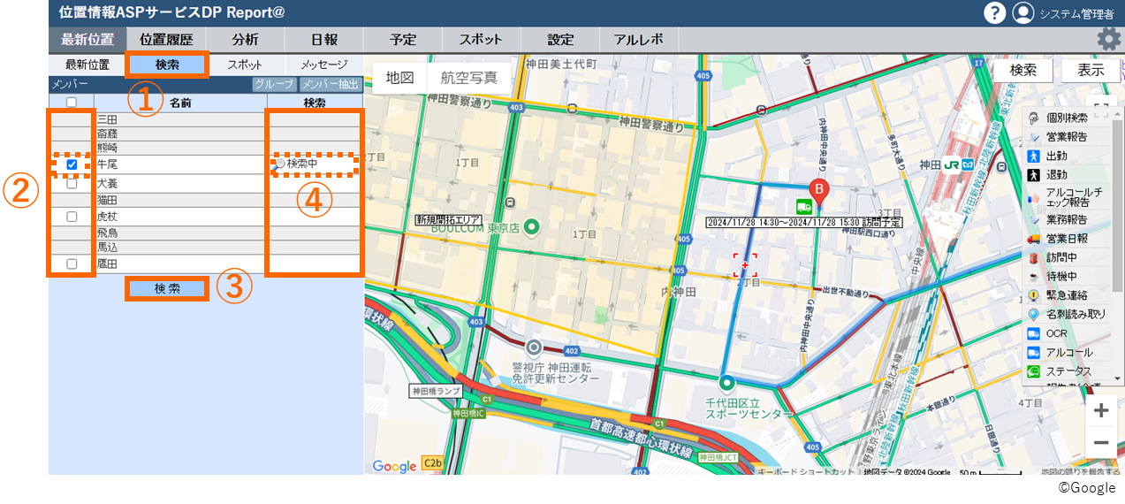Click the 営業報告 legend icon
Viewport: 1125px width, 504px height.
[1033, 136]
